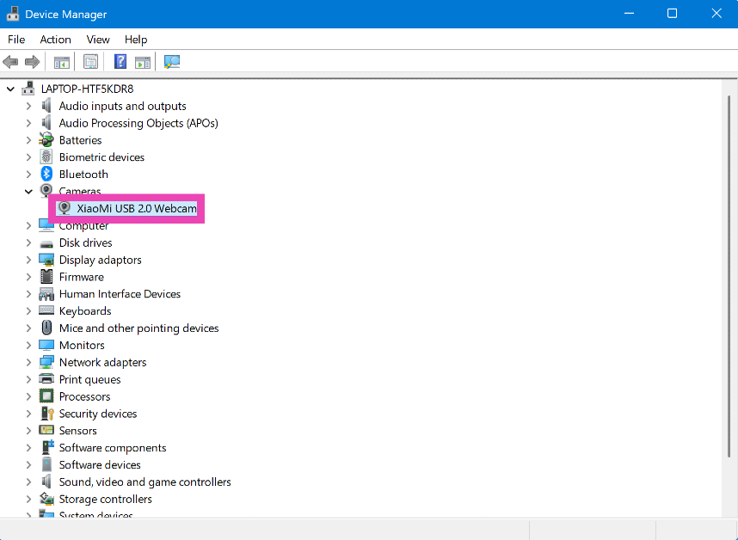The height and width of the screenshot is (540, 738).
Task: Click the Show/Hide Console Tree toolbar icon
Action: (62, 62)
